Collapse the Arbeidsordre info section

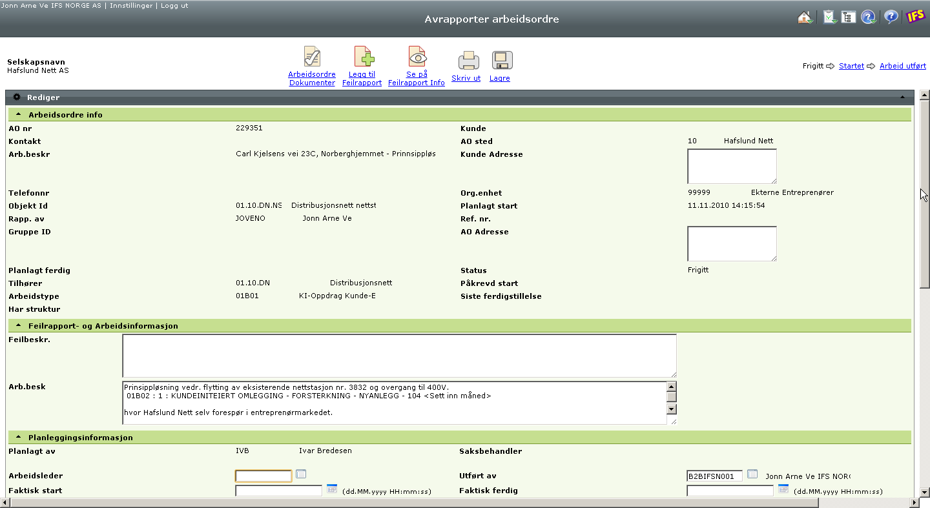point(19,114)
